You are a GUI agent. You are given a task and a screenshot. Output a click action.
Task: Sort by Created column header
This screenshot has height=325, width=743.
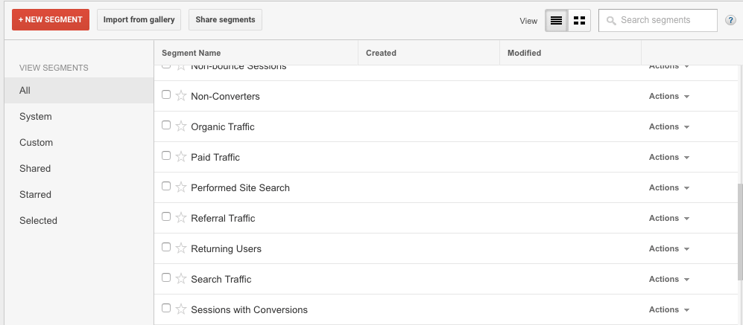tap(429, 53)
